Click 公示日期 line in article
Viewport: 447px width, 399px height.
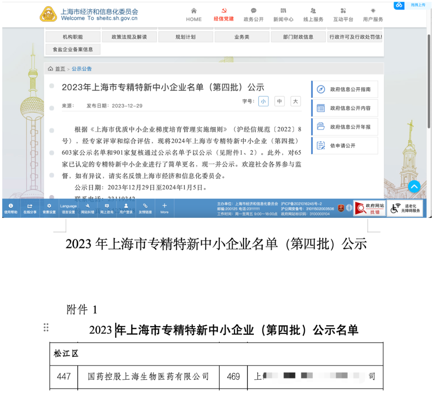pyautogui.click(x=141, y=187)
